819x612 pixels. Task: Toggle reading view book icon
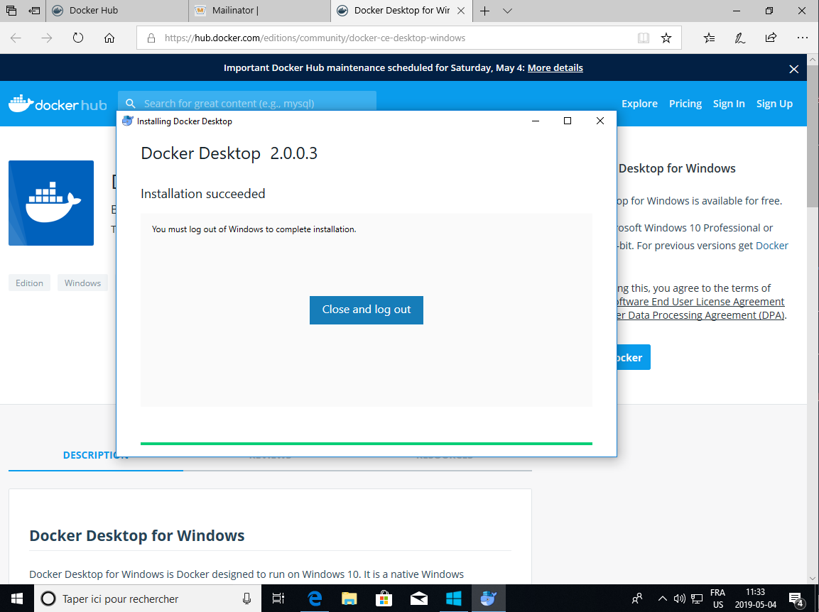pos(643,38)
